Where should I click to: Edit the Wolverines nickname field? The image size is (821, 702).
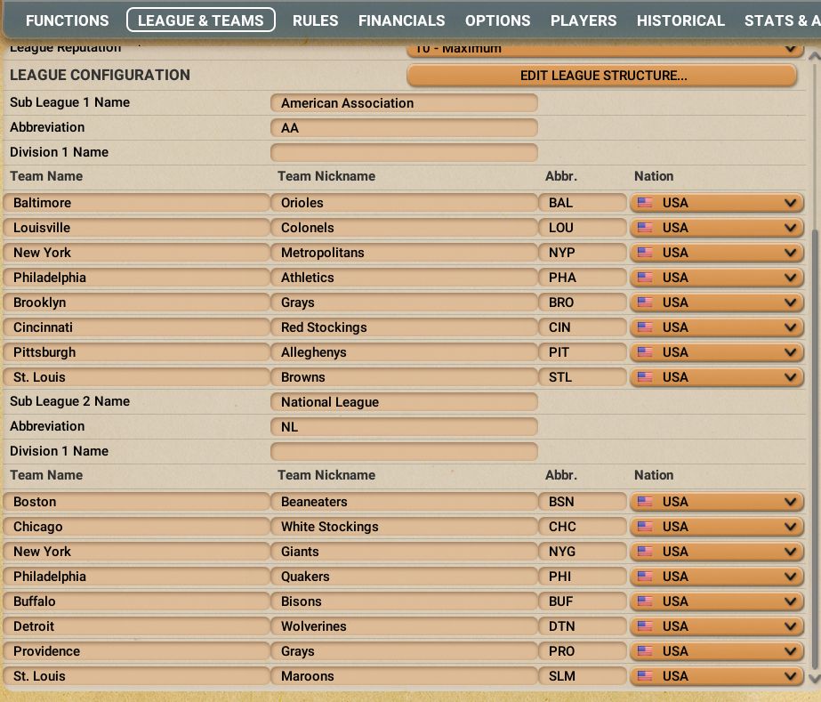click(x=404, y=626)
